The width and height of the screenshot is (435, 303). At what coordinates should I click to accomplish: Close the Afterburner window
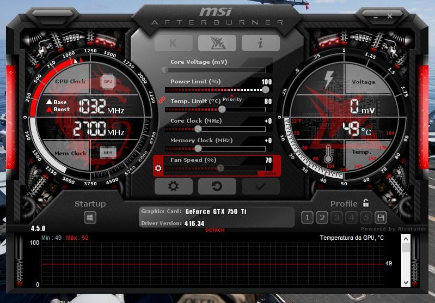pyautogui.click(x=390, y=16)
